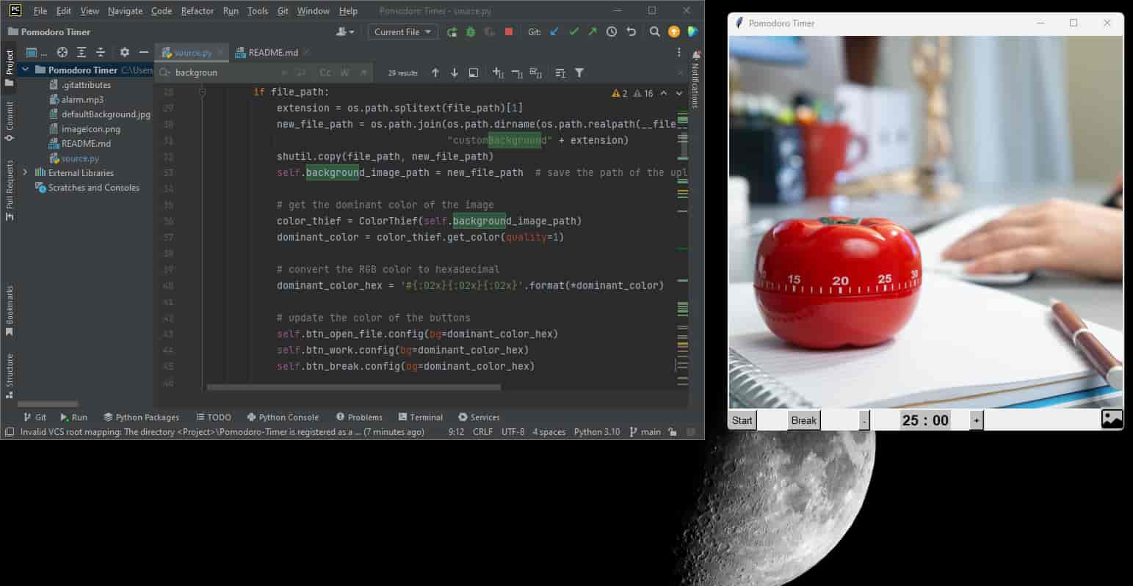Click the Git Update Project blue arrow

coord(554,32)
